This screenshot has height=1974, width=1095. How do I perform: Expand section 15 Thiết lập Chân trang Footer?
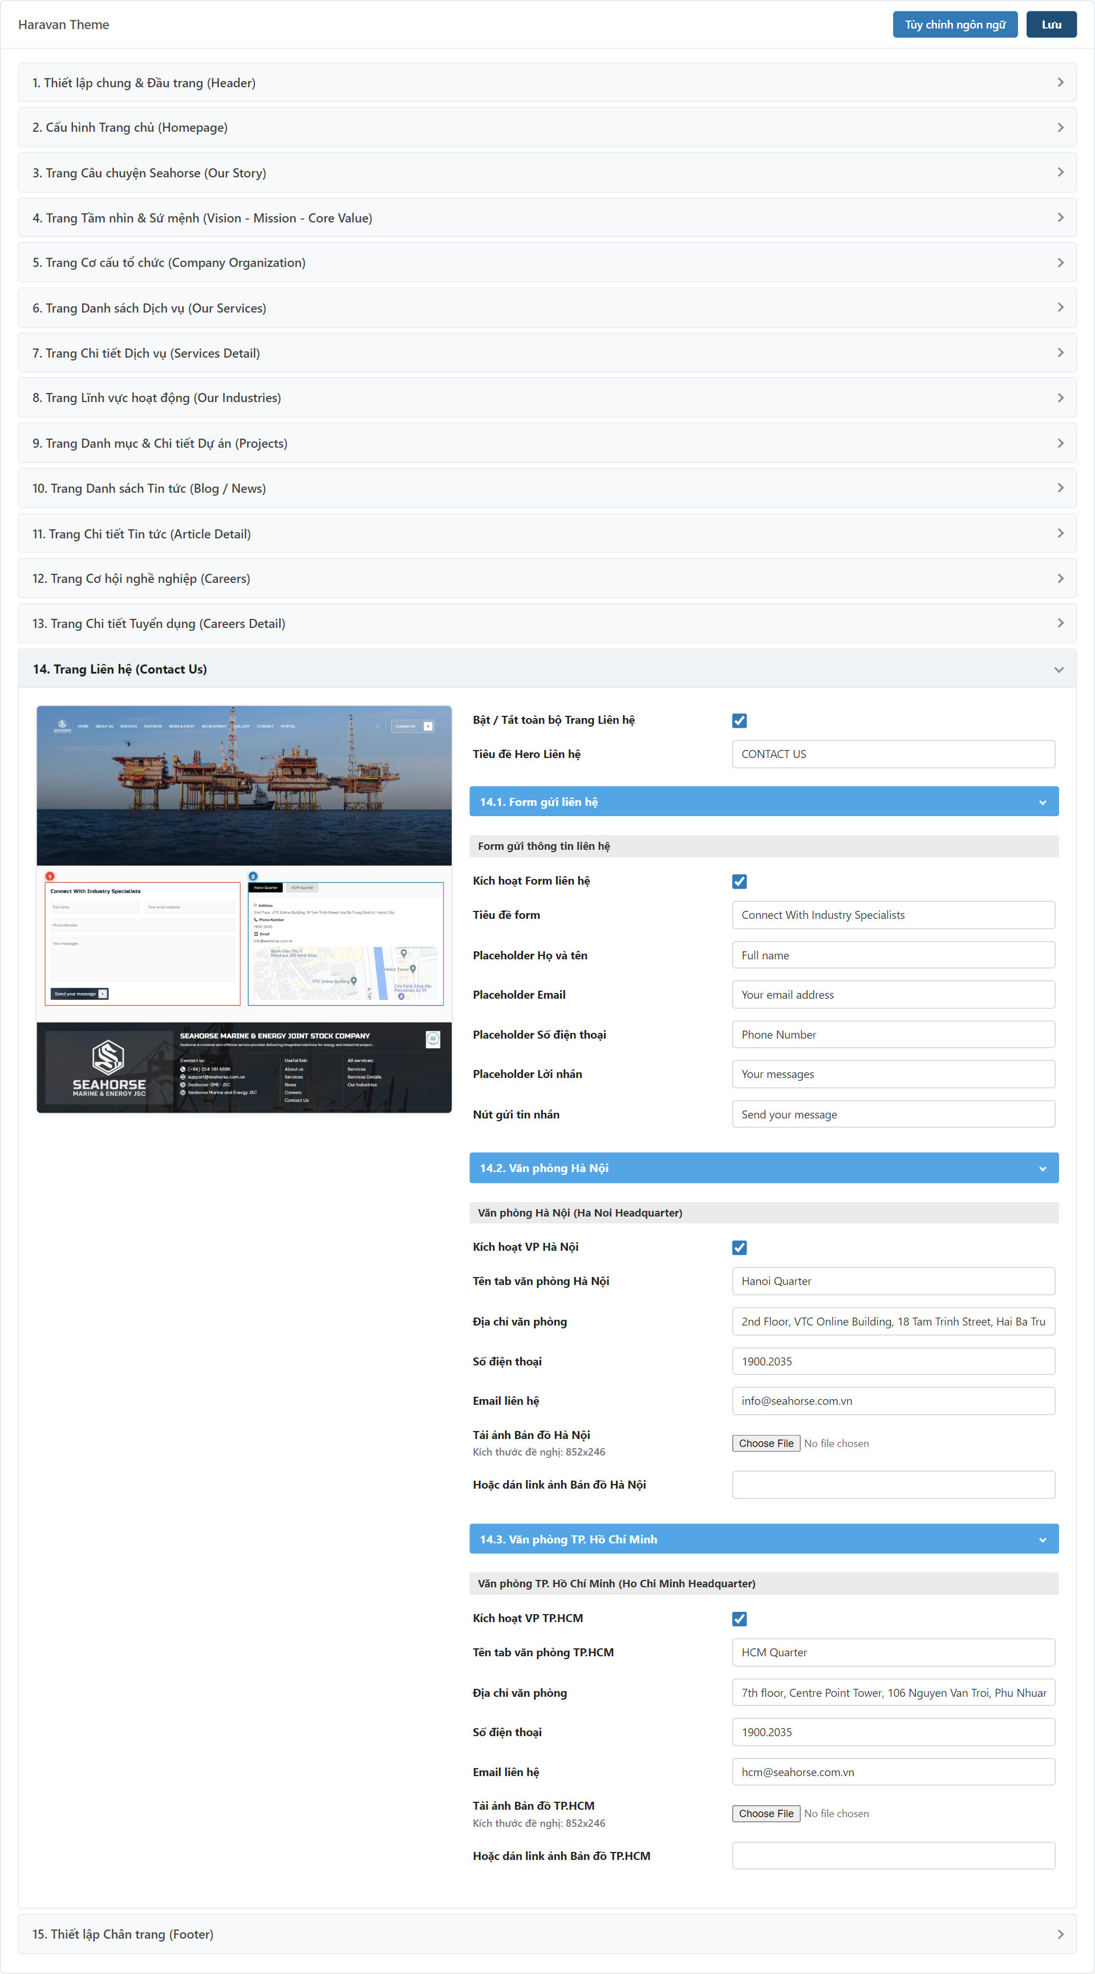tap(547, 1934)
